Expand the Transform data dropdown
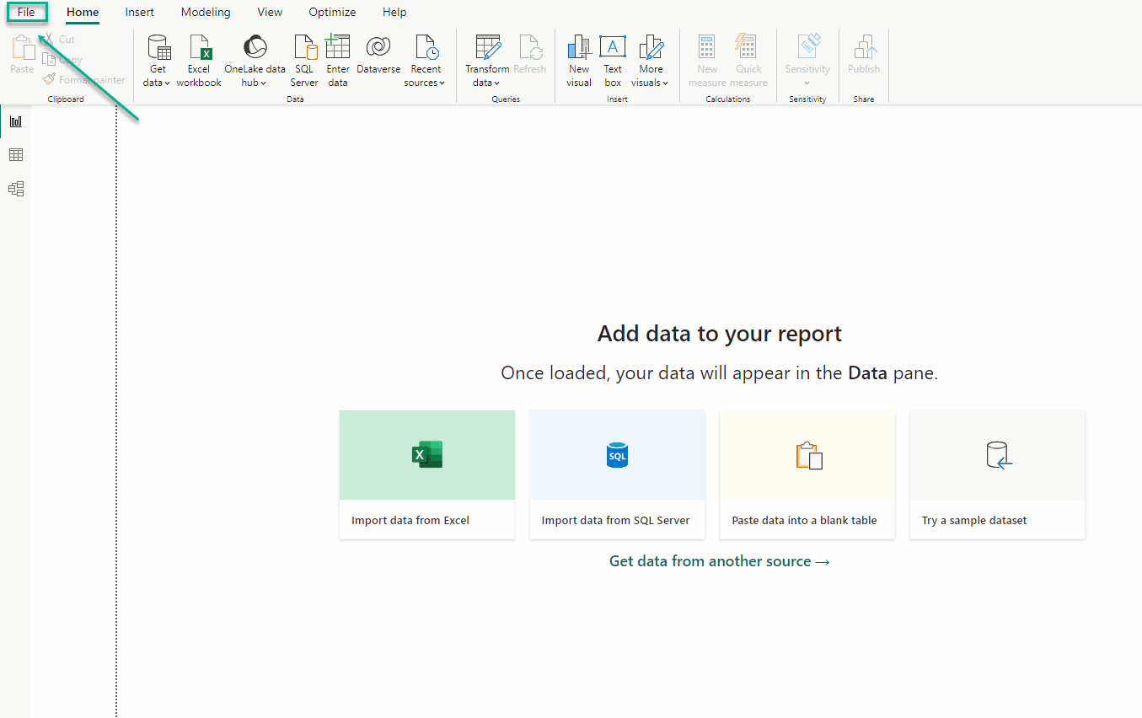Viewport: 1142px width, 718px height. pyautogui.click(x=486, y=83)
